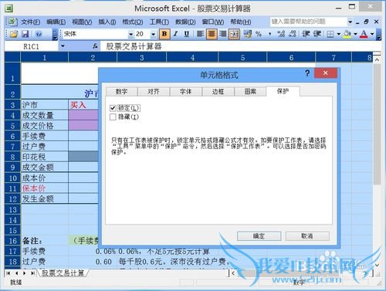The image size is (386, 291).
Task: Switch to the 边框 tab
Action: [218, 92]
